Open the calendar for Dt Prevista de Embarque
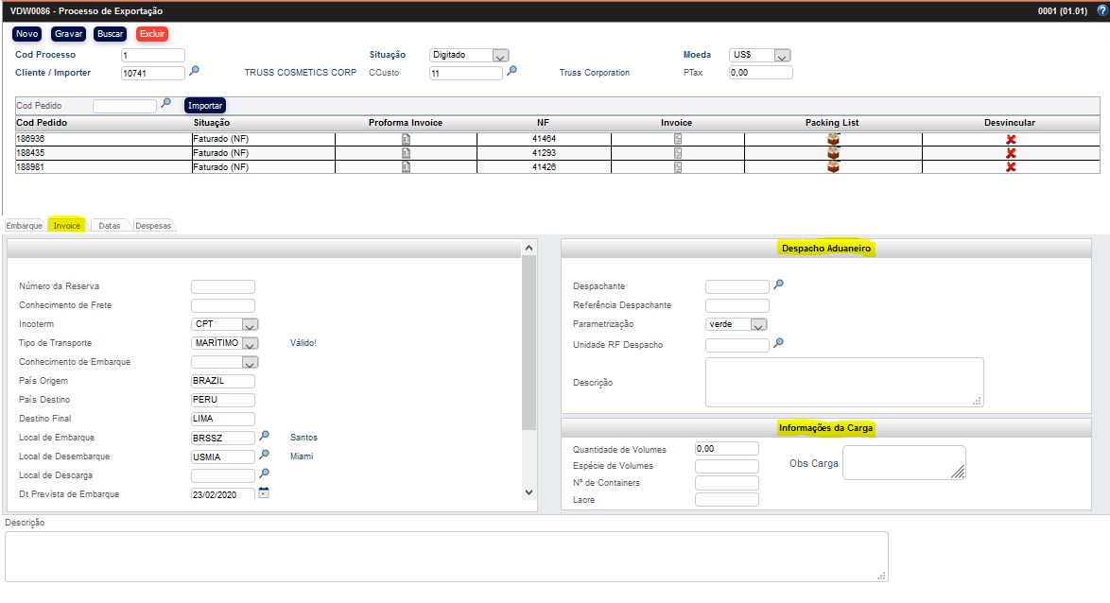This screenshot has width=1110, height=603. [x=265, y=492]
